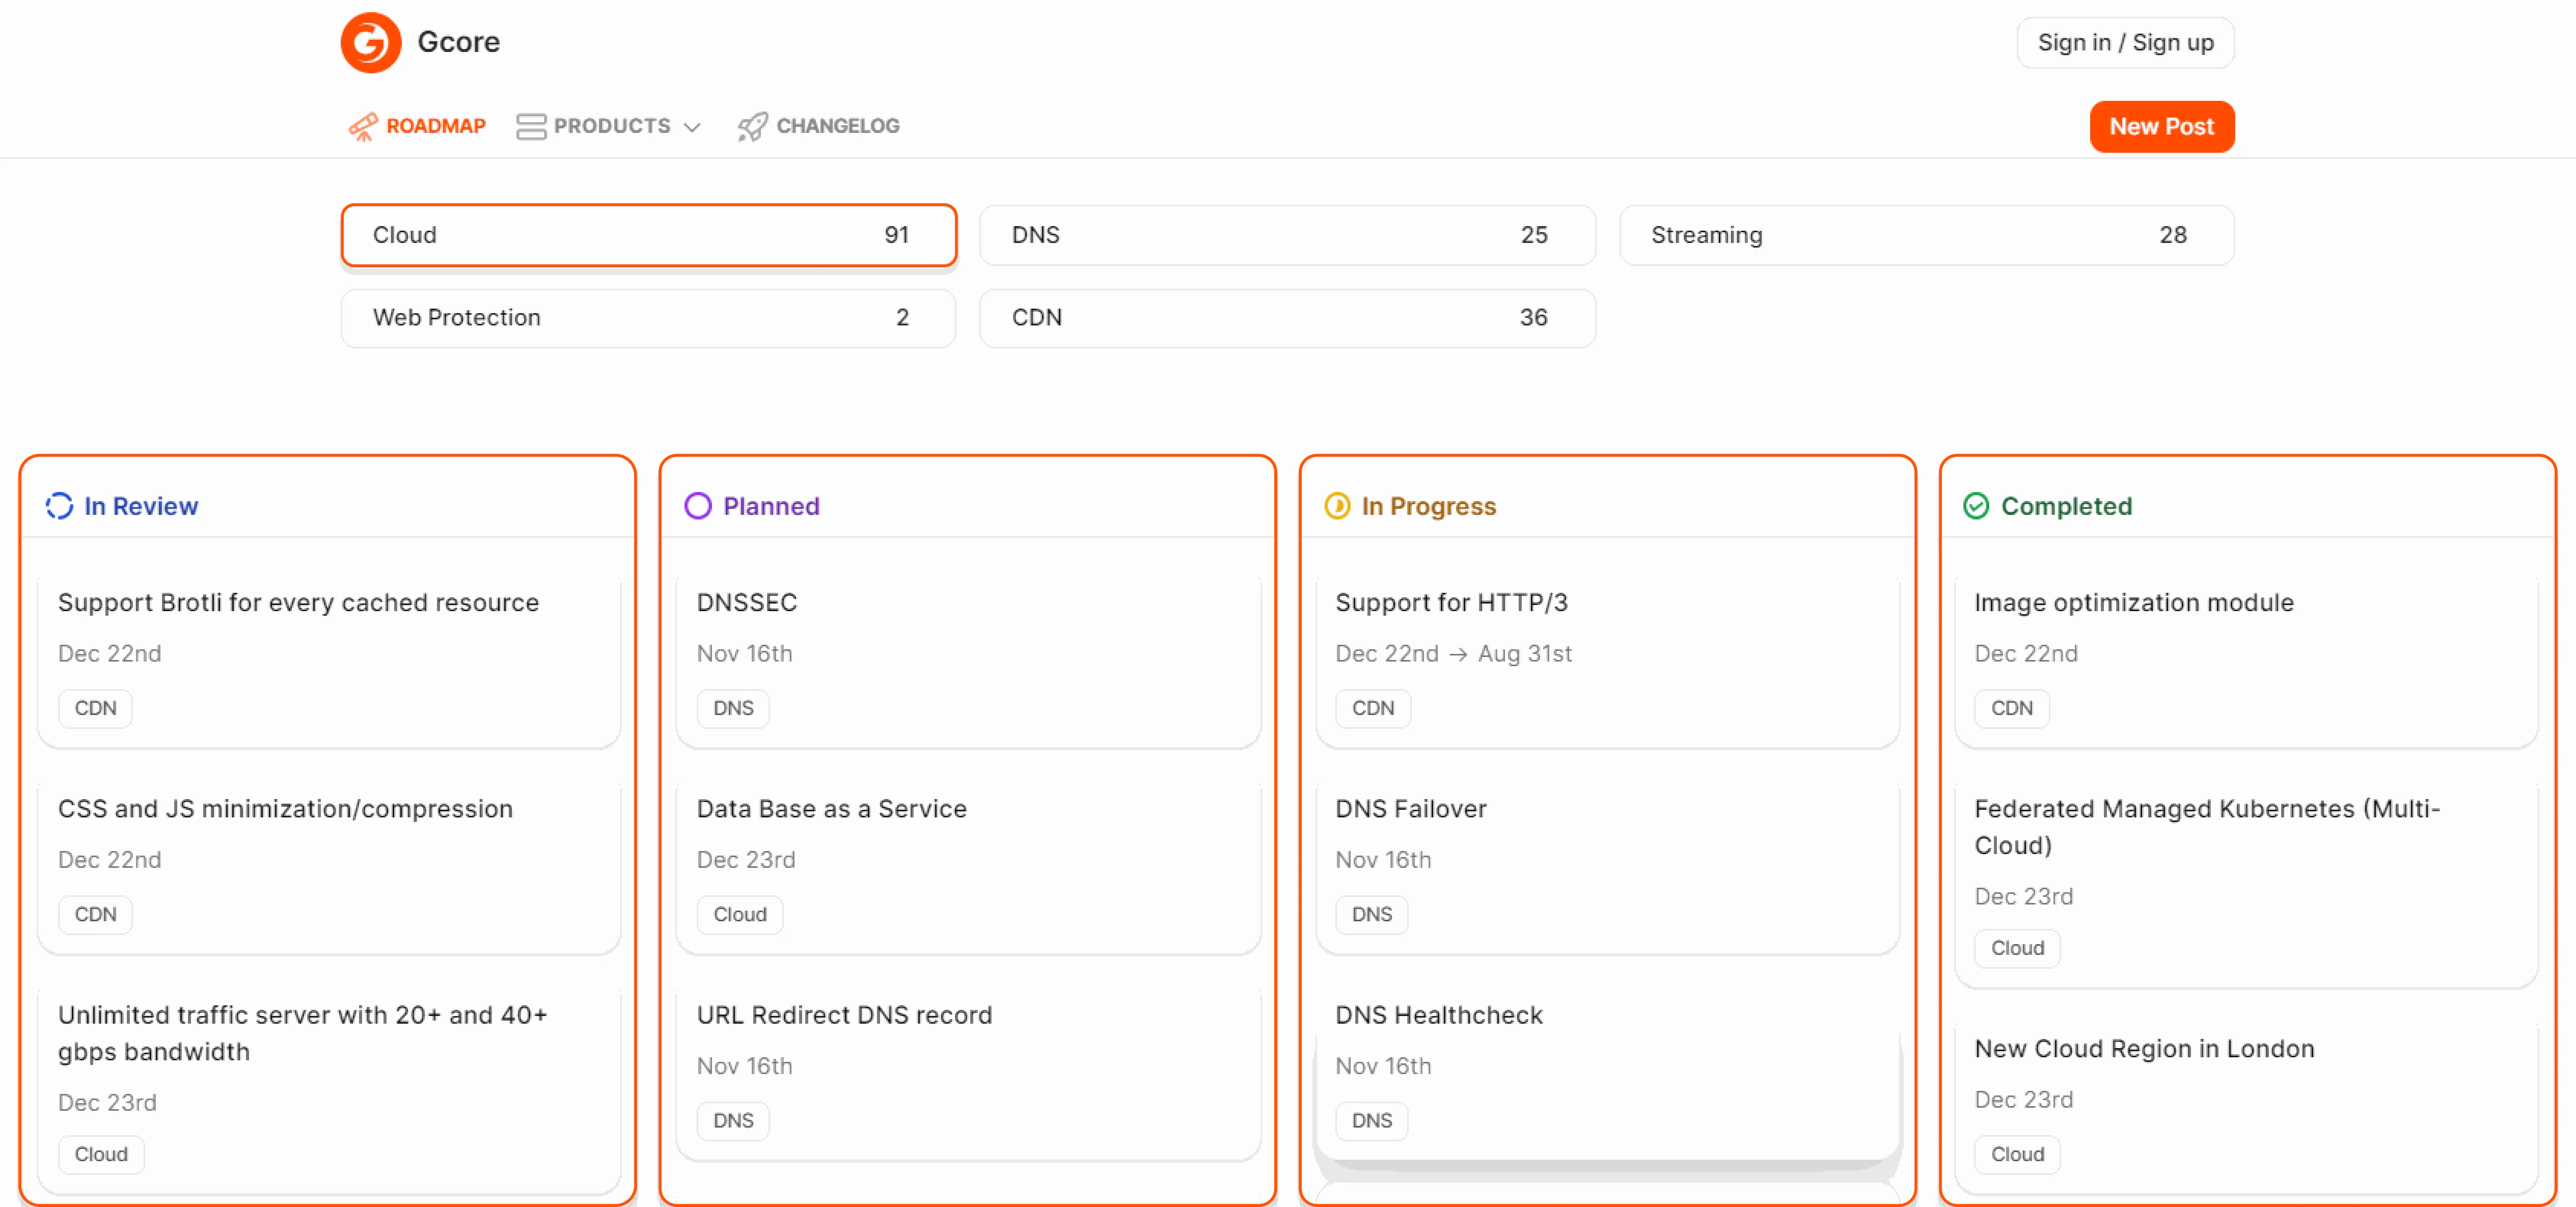Screen dimensions: 2576x1207
Task: Select the Cloud category filter
Action: 649,235
